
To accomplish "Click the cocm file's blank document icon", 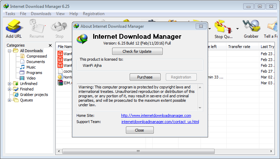I will click(x=60, y=71).
